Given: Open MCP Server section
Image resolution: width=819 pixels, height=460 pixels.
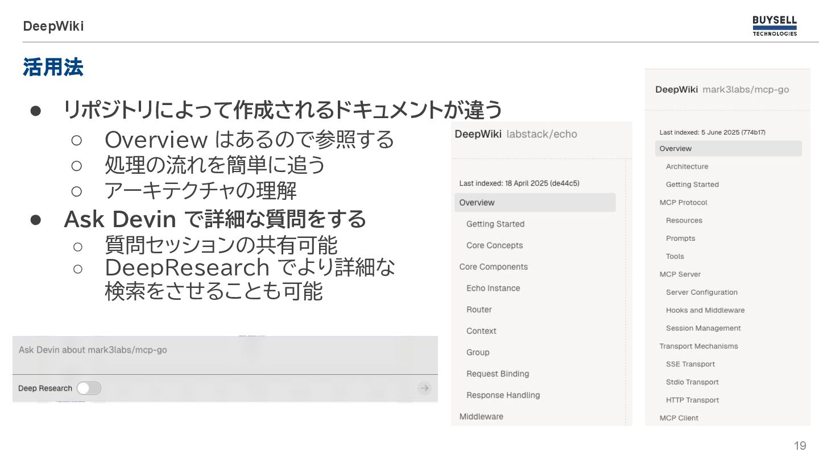Looking at the screenshot, I should 680,274.
